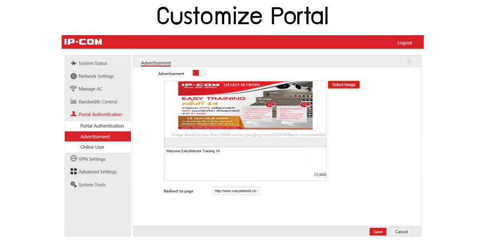
Task: Click the image size recommendation hint text
Action: (248, 135)
